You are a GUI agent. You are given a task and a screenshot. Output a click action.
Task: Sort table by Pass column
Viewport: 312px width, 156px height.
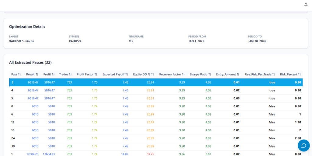pos(16,74)
